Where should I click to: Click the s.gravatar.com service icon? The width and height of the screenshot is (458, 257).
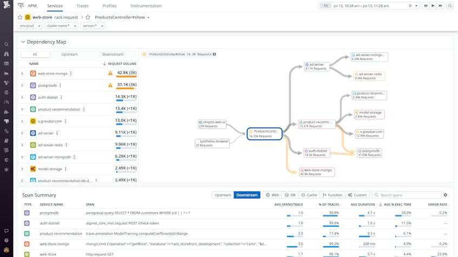click(33, 121)
